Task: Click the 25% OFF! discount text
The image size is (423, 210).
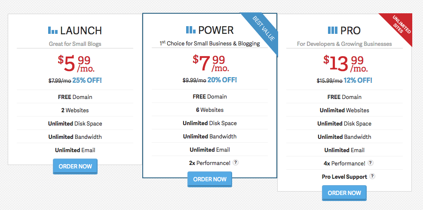Action: [87, 80]
